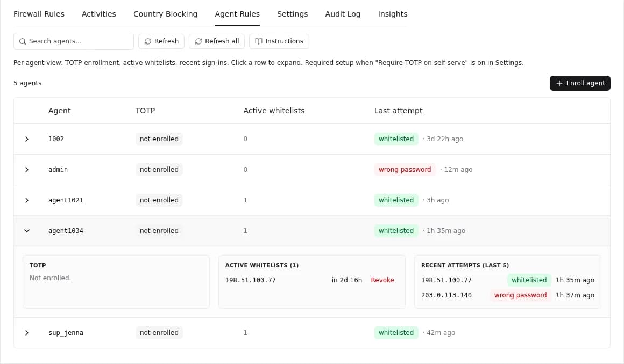The image size is (624, 364).
Task: Click the Active Whitelists (1) heading
Action: [x=262, y=265]
